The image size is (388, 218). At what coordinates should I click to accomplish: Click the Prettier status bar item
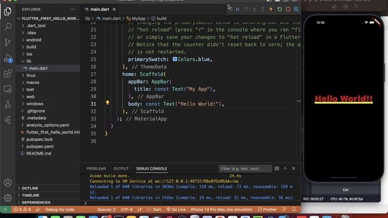coord(267,210)
